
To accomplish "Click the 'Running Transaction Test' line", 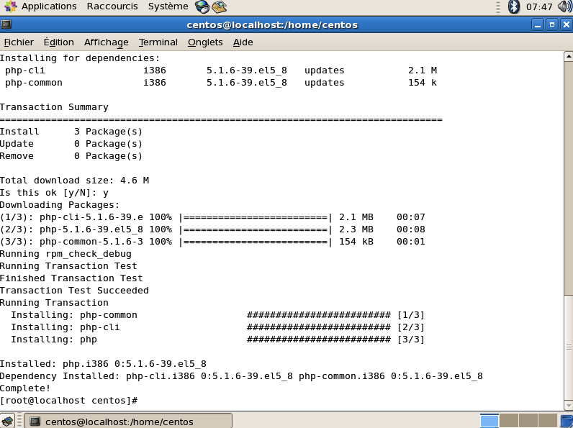I will coord(68,266).
